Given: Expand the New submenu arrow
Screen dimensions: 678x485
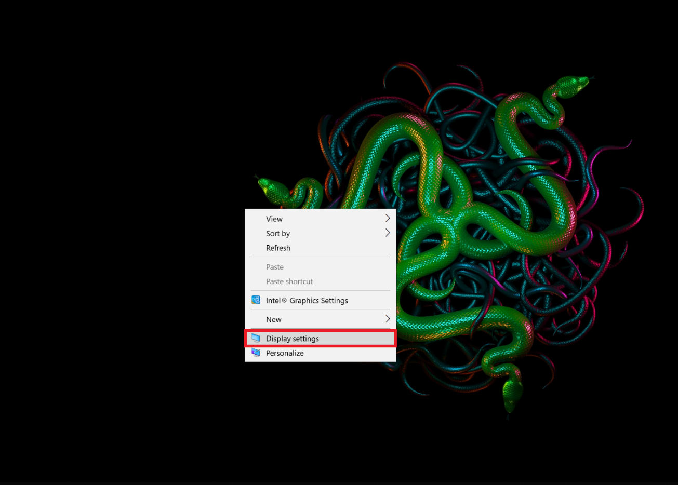Looking at the screenshot, I should [x=387, y=319].
